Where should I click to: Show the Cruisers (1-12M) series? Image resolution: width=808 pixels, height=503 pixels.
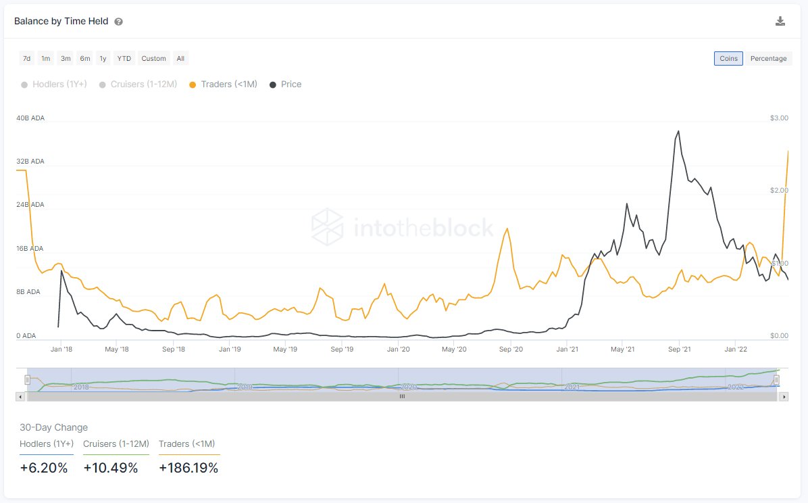point(137,85)
